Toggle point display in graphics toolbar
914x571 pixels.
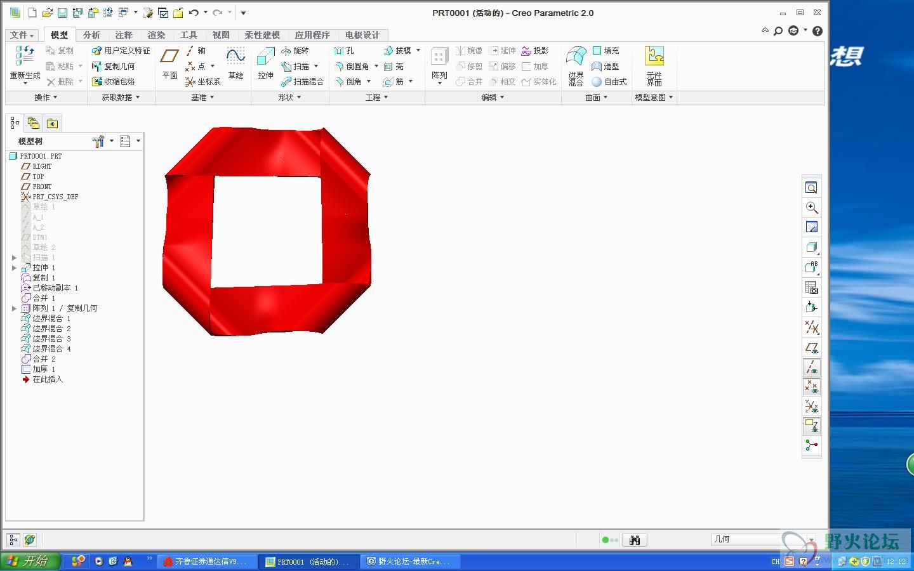click(811, 387)
